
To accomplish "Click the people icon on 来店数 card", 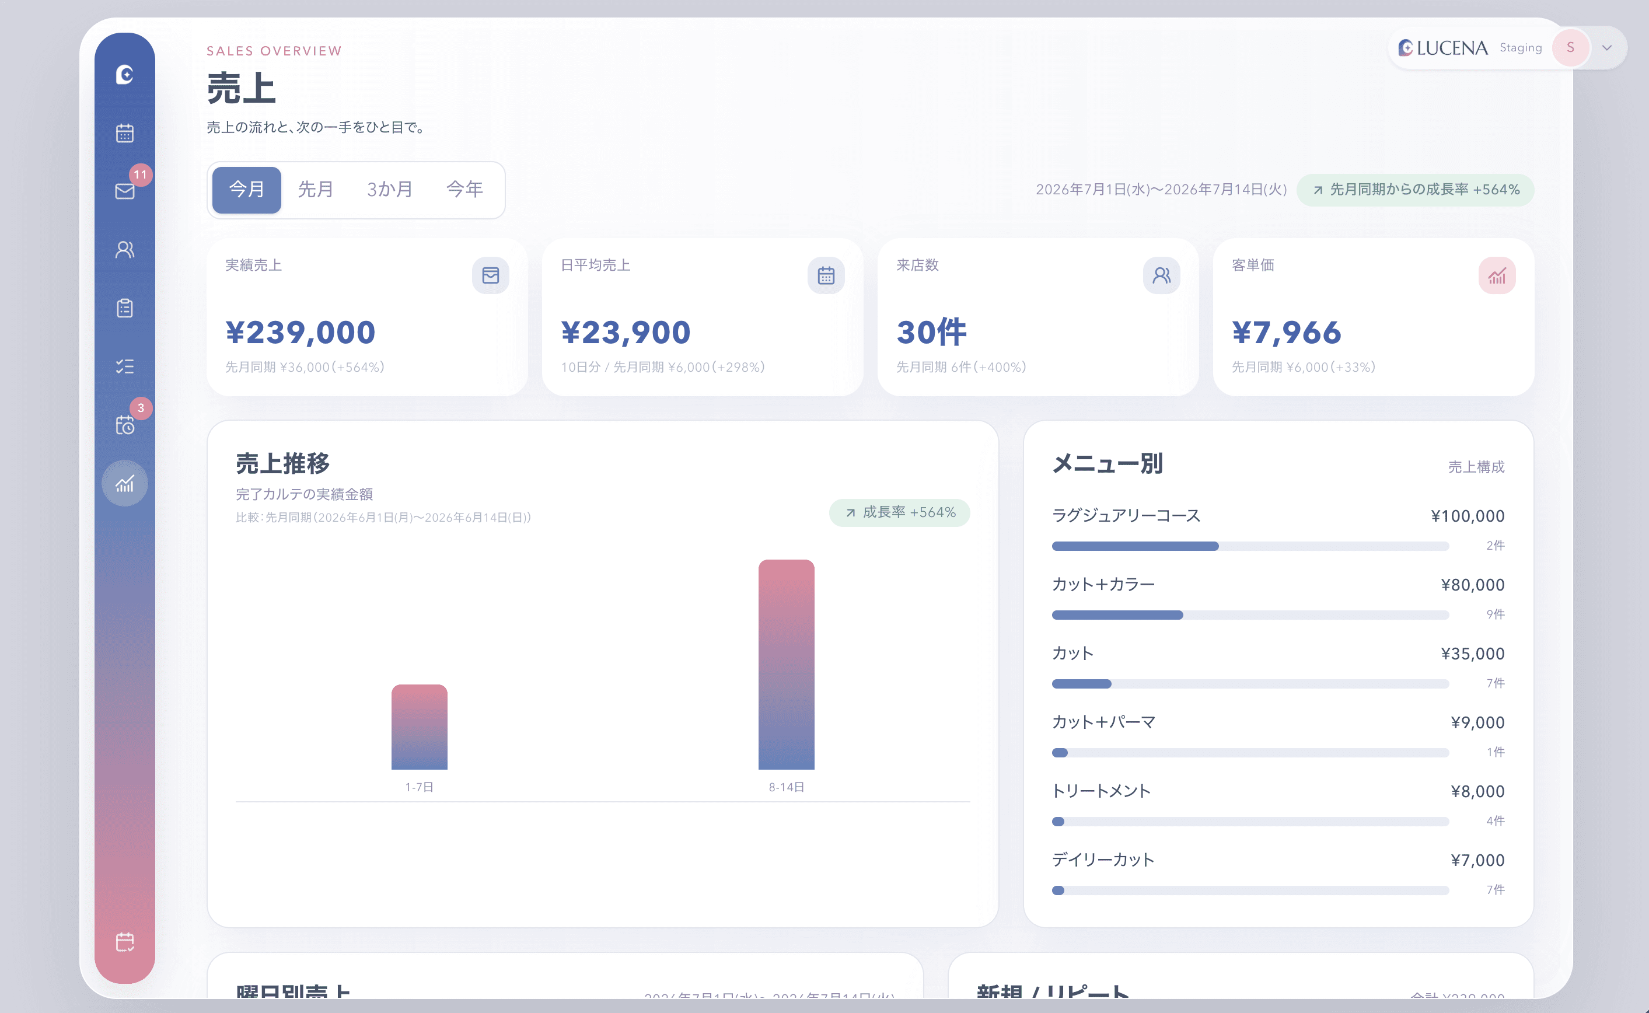I will tap(1161, 275).
